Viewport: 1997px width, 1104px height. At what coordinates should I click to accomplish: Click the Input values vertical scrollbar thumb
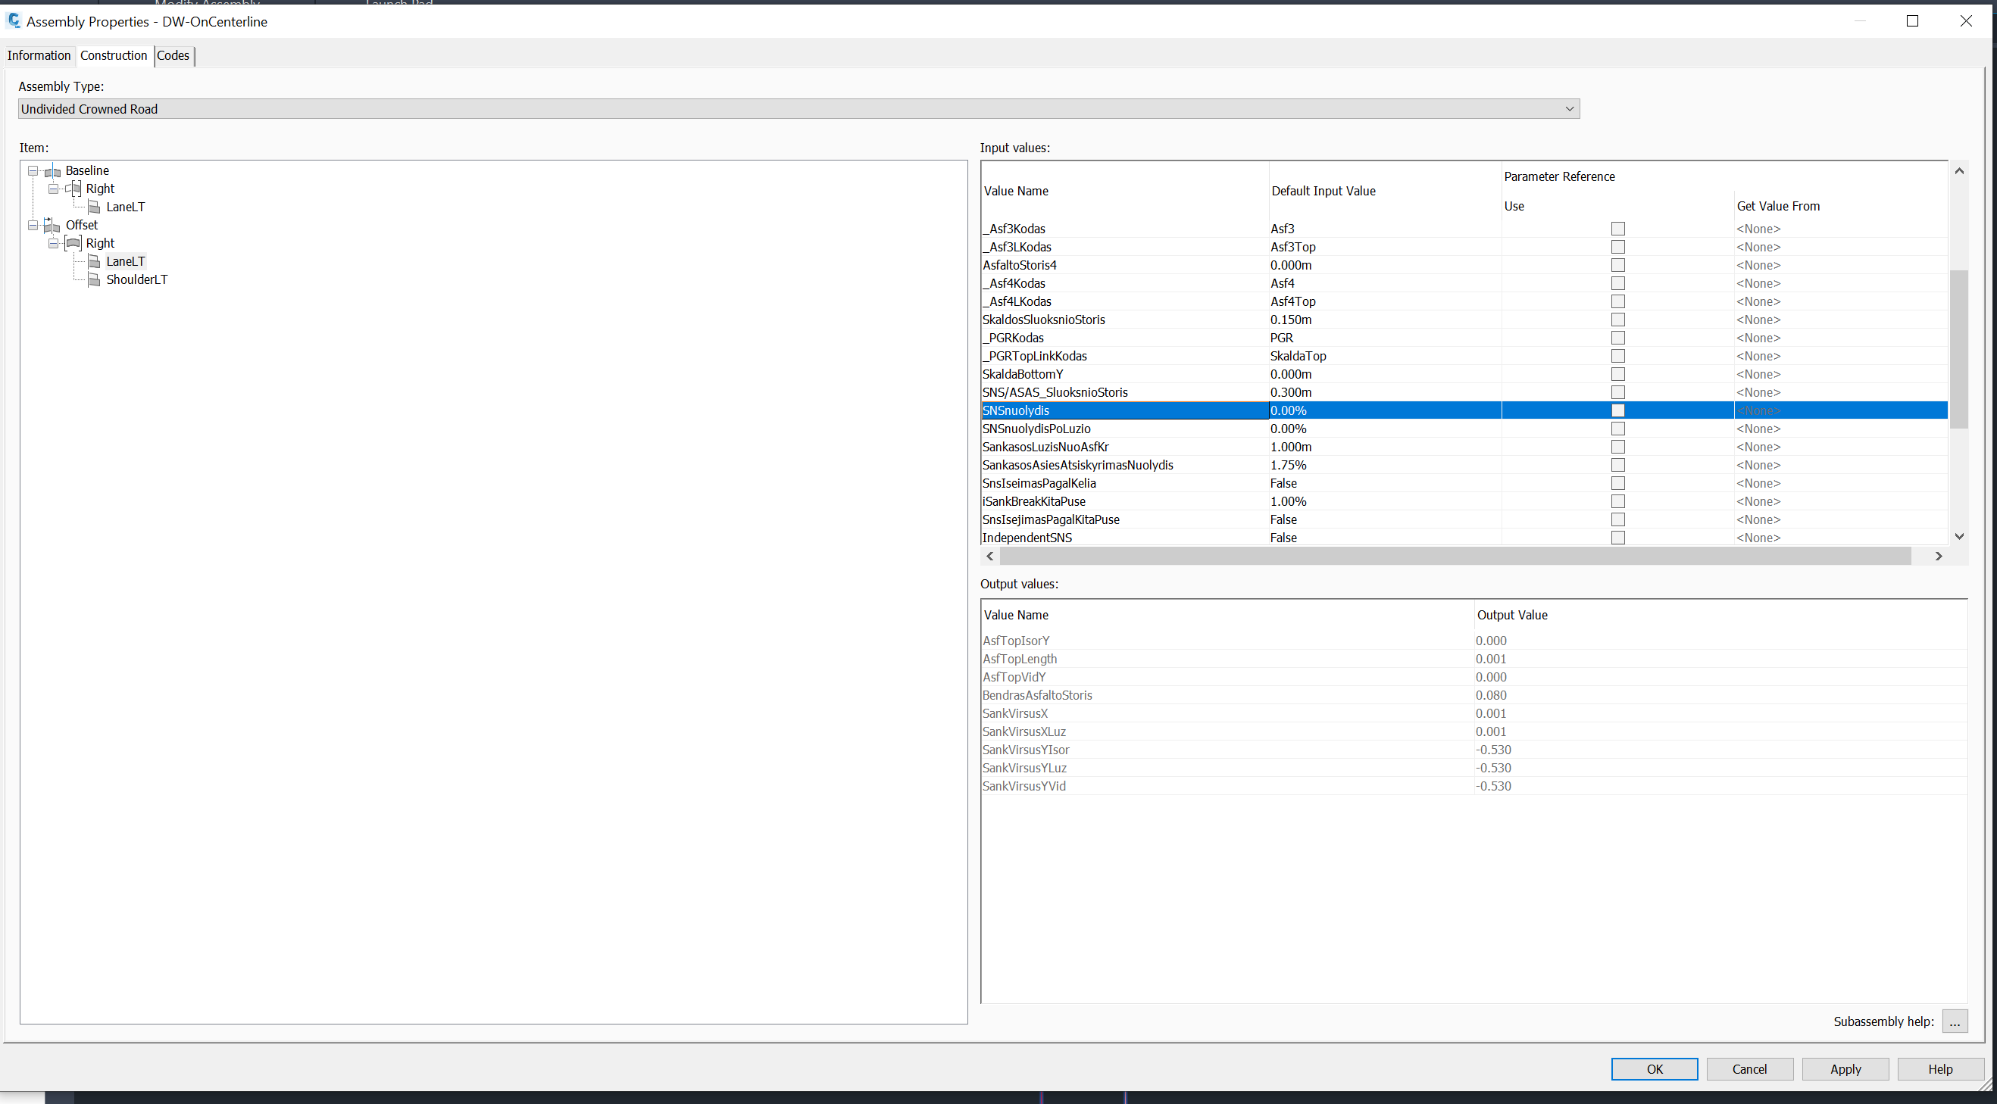pos(1959,348)
